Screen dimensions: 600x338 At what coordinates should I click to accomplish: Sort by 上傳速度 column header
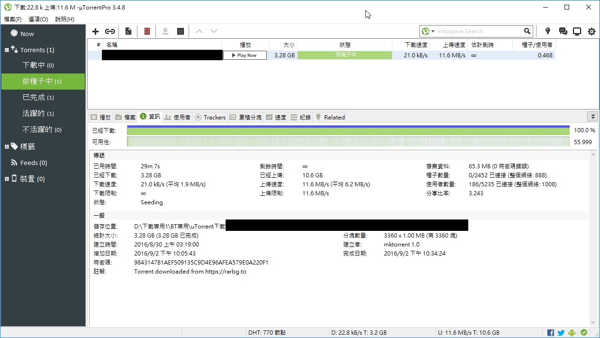tap(449, 45)
